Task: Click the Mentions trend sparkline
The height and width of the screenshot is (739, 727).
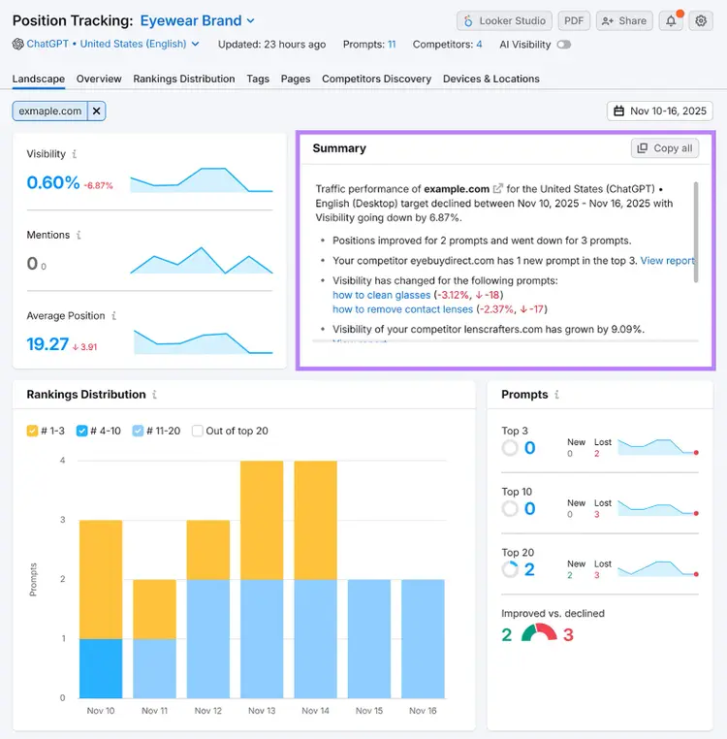Action: coord(202,260)
